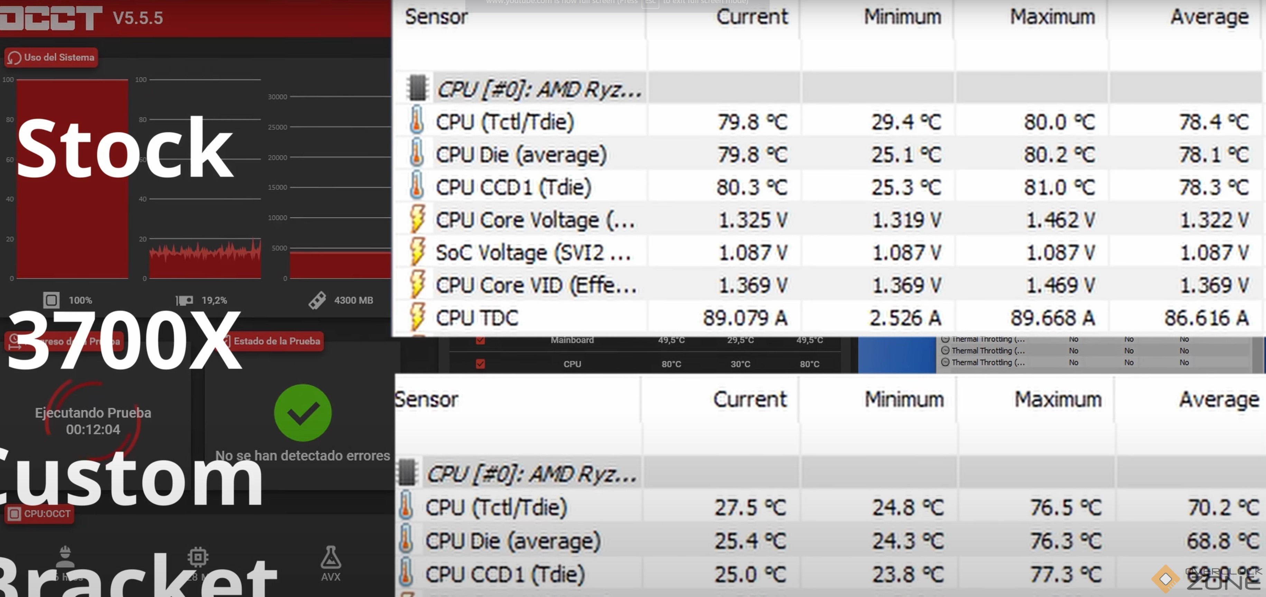
Task: Click thermometer icon beside upper CPU (Tctl/Tdie)
Action: tap(416, 121)
